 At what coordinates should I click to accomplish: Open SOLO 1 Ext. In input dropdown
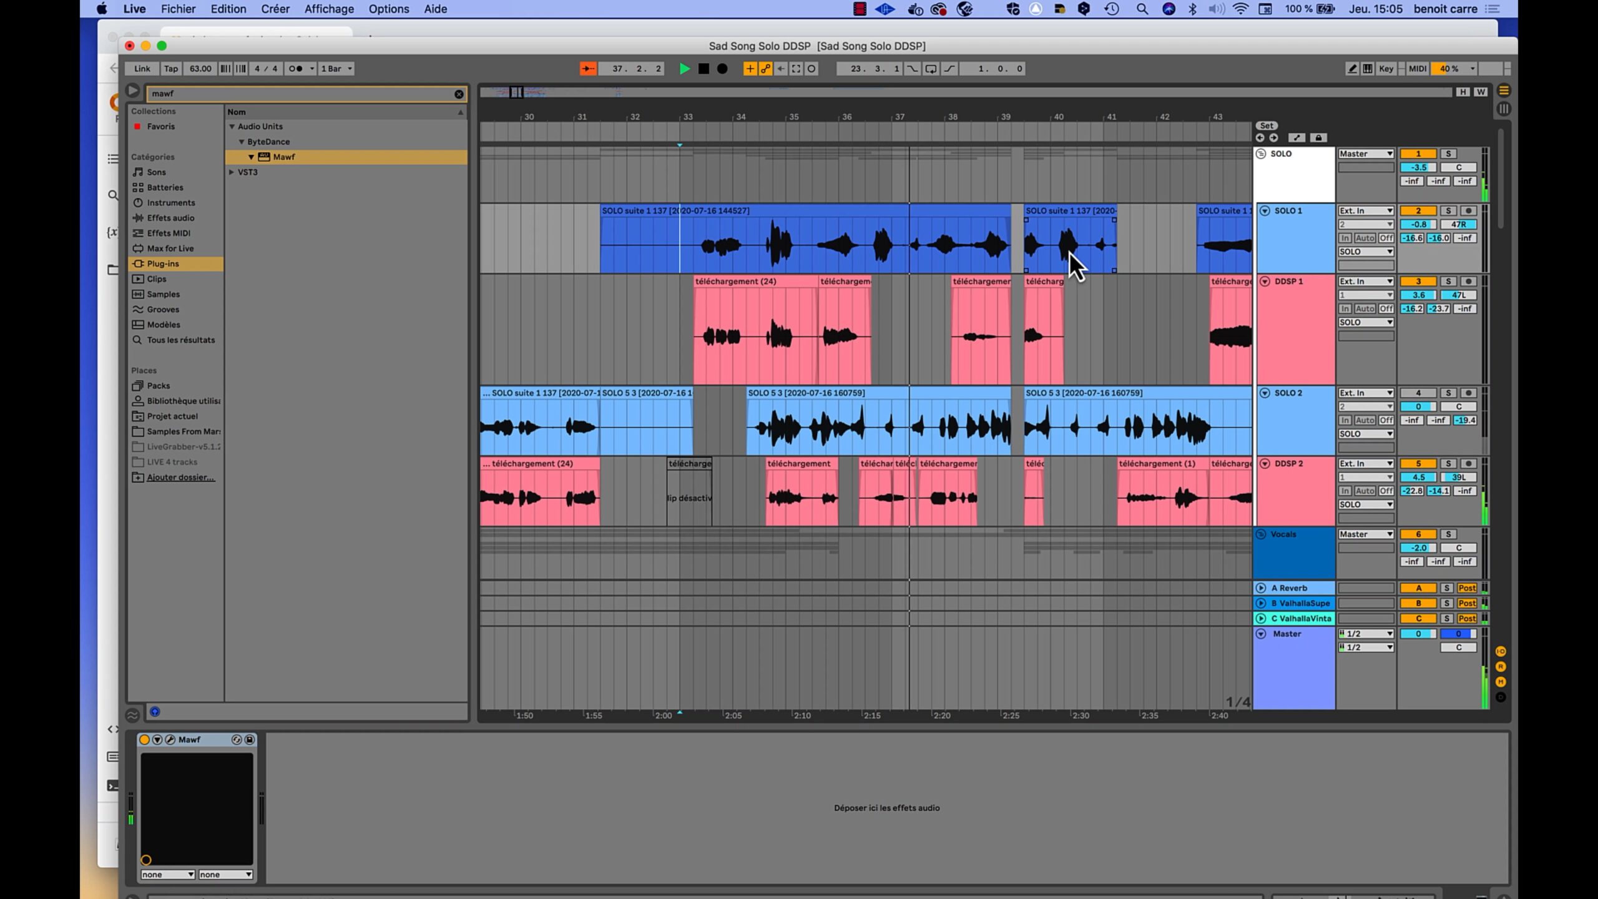pyautogui.click(x=1366, y=211)
